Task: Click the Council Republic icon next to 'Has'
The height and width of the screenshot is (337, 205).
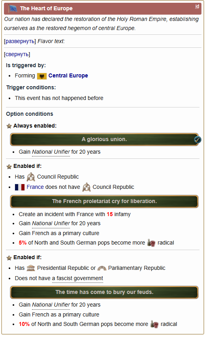Action: coord(31,177)
